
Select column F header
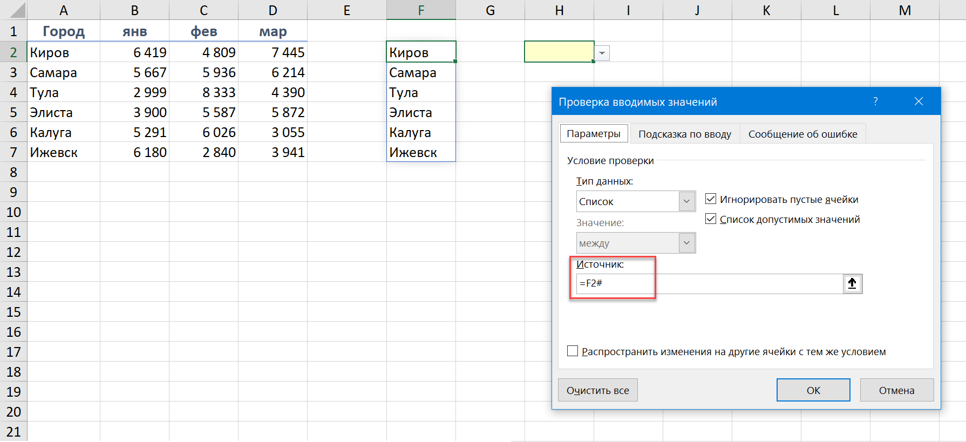[421, 10]
